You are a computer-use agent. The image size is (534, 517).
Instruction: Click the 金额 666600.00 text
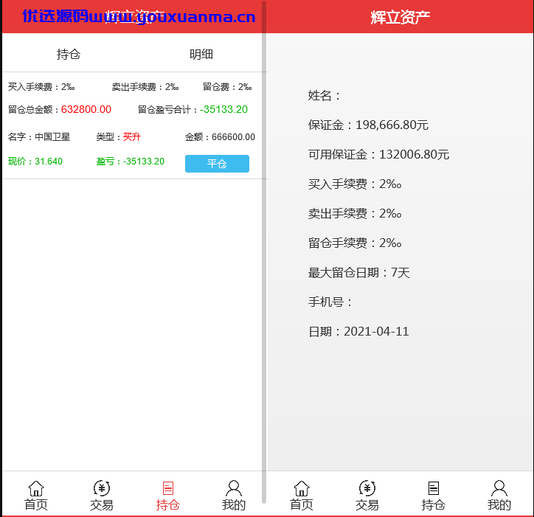220,137
